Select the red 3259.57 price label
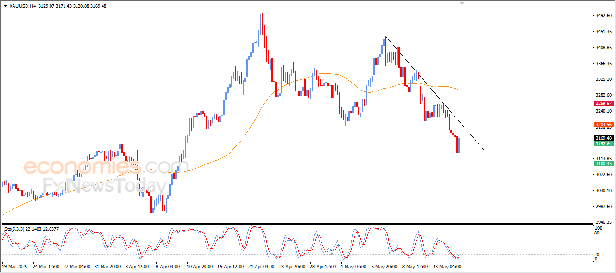The height and width of the screenshot is (273, 616). pyautogui.click(x=603, y=104)
